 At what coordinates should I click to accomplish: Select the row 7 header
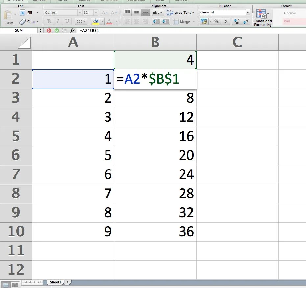[x=16, y=174]
